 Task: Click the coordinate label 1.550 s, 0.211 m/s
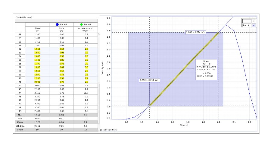coord(149,80)
